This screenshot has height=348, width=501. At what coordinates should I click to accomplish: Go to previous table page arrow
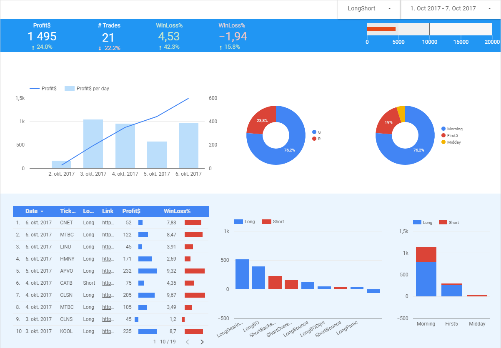point(188,342)
